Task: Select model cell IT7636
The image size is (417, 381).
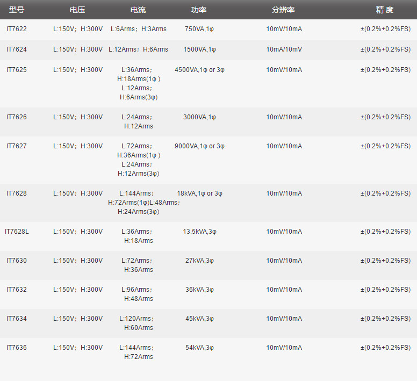Action: click(17, 348)
